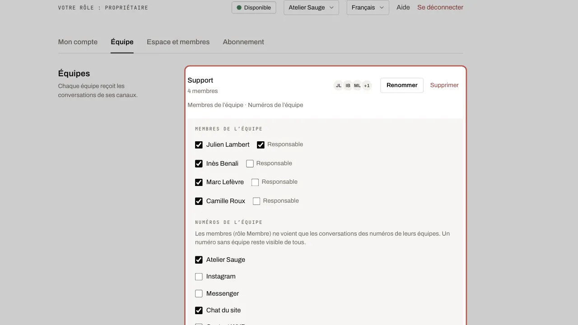Enable the Instagram channel checkbox
578x325 pixels.
[x=199, y=277]
